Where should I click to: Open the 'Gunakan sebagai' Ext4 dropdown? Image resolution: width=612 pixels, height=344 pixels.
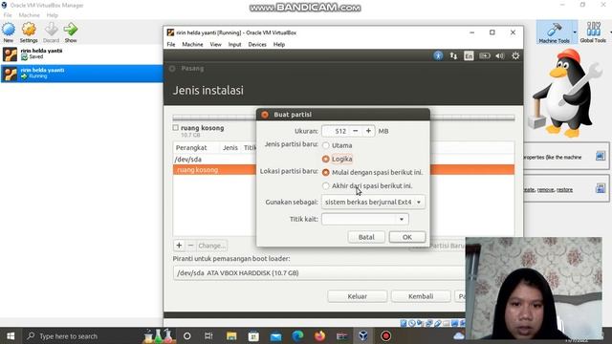[373, 202]
